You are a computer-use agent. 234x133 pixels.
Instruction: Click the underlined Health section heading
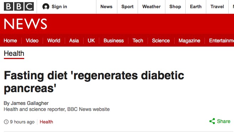tap(14, 54)
